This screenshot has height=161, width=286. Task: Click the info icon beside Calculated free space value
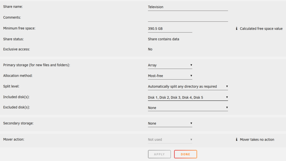click(x=237, y=29)
